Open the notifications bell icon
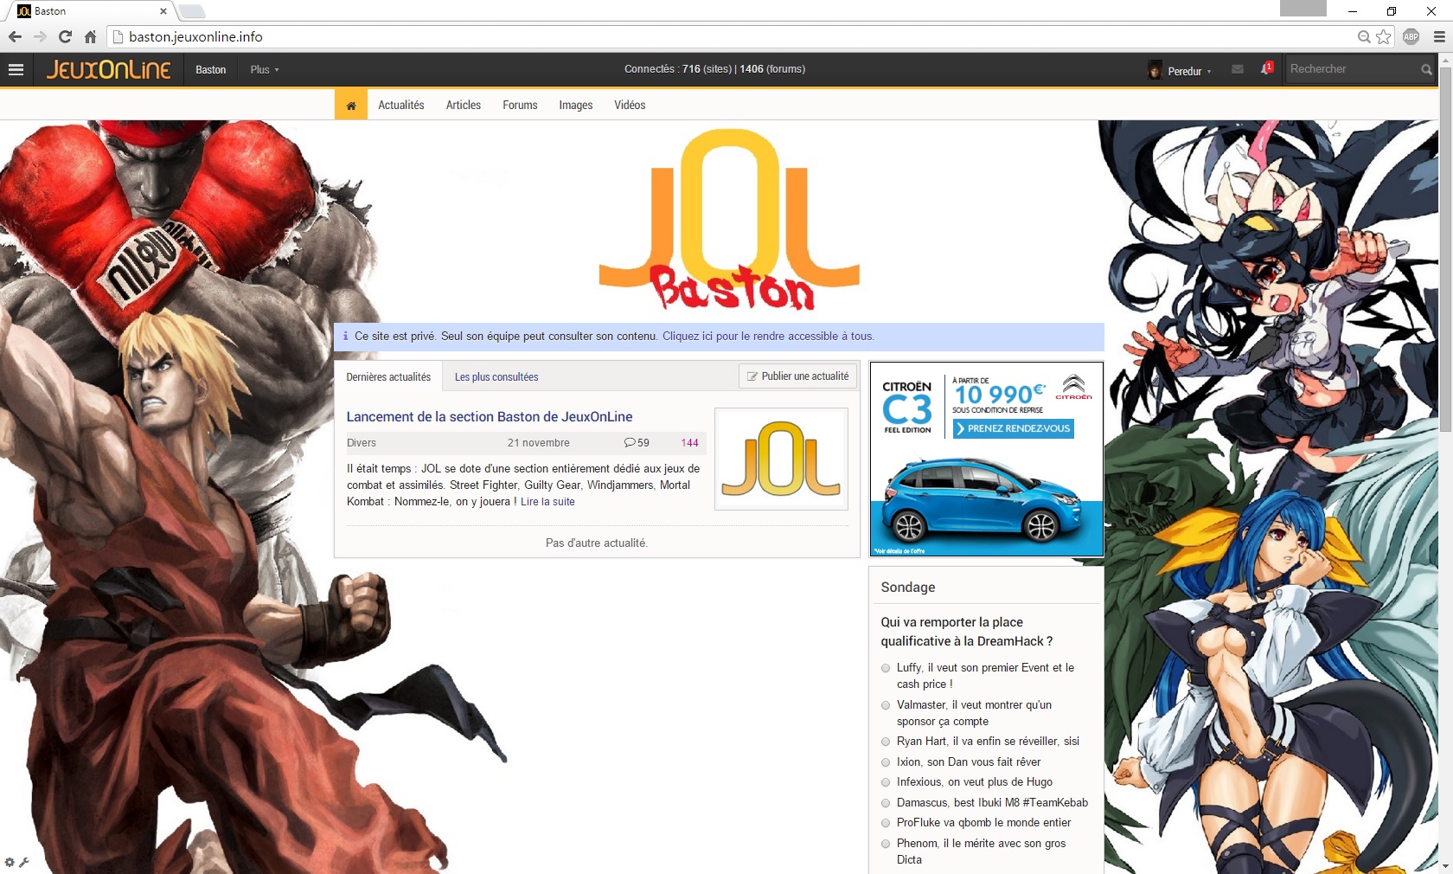 tap(1265, 69)
